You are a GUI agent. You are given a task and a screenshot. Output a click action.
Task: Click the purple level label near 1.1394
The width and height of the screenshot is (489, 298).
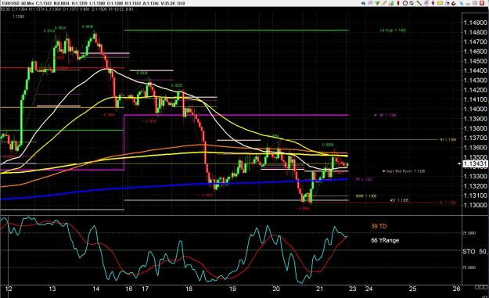coord(385,115)
